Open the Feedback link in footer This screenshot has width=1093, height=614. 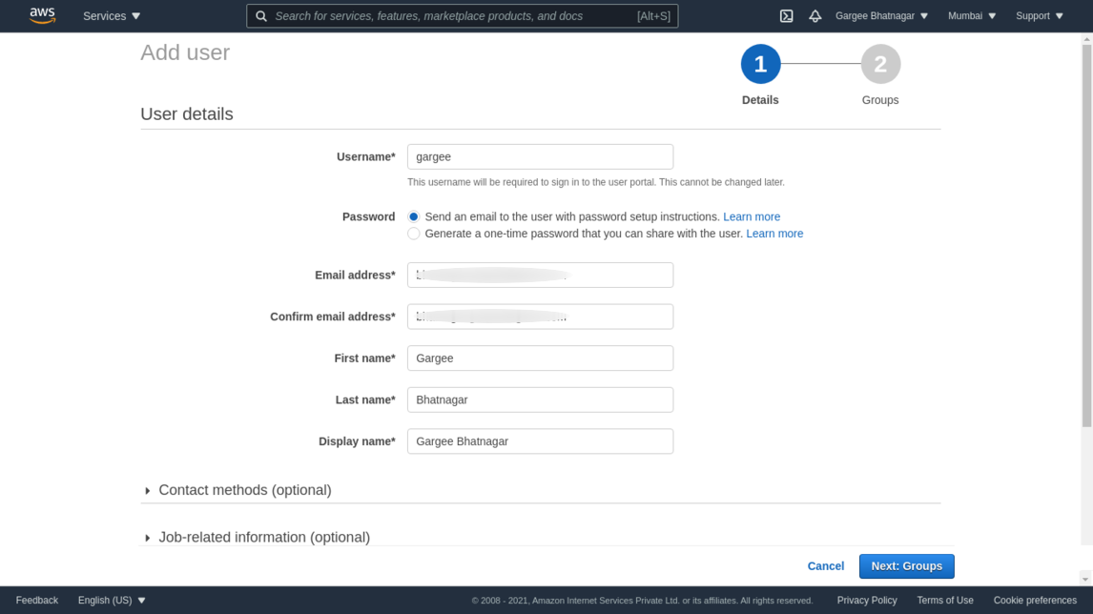click(x=37, y=601)
